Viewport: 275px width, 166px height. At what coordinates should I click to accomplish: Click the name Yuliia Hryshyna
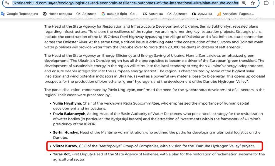click(x=67, y=103)
